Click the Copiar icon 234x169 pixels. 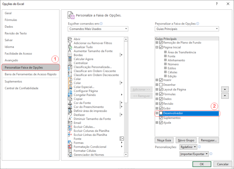click(70, 99)
